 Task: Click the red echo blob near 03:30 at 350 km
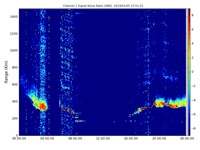(43, 106)
